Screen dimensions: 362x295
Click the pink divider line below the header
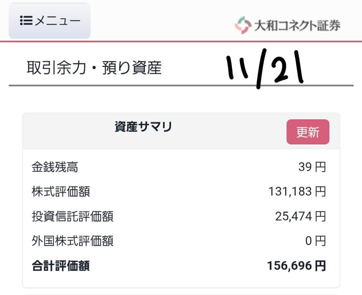coord(181,41)
